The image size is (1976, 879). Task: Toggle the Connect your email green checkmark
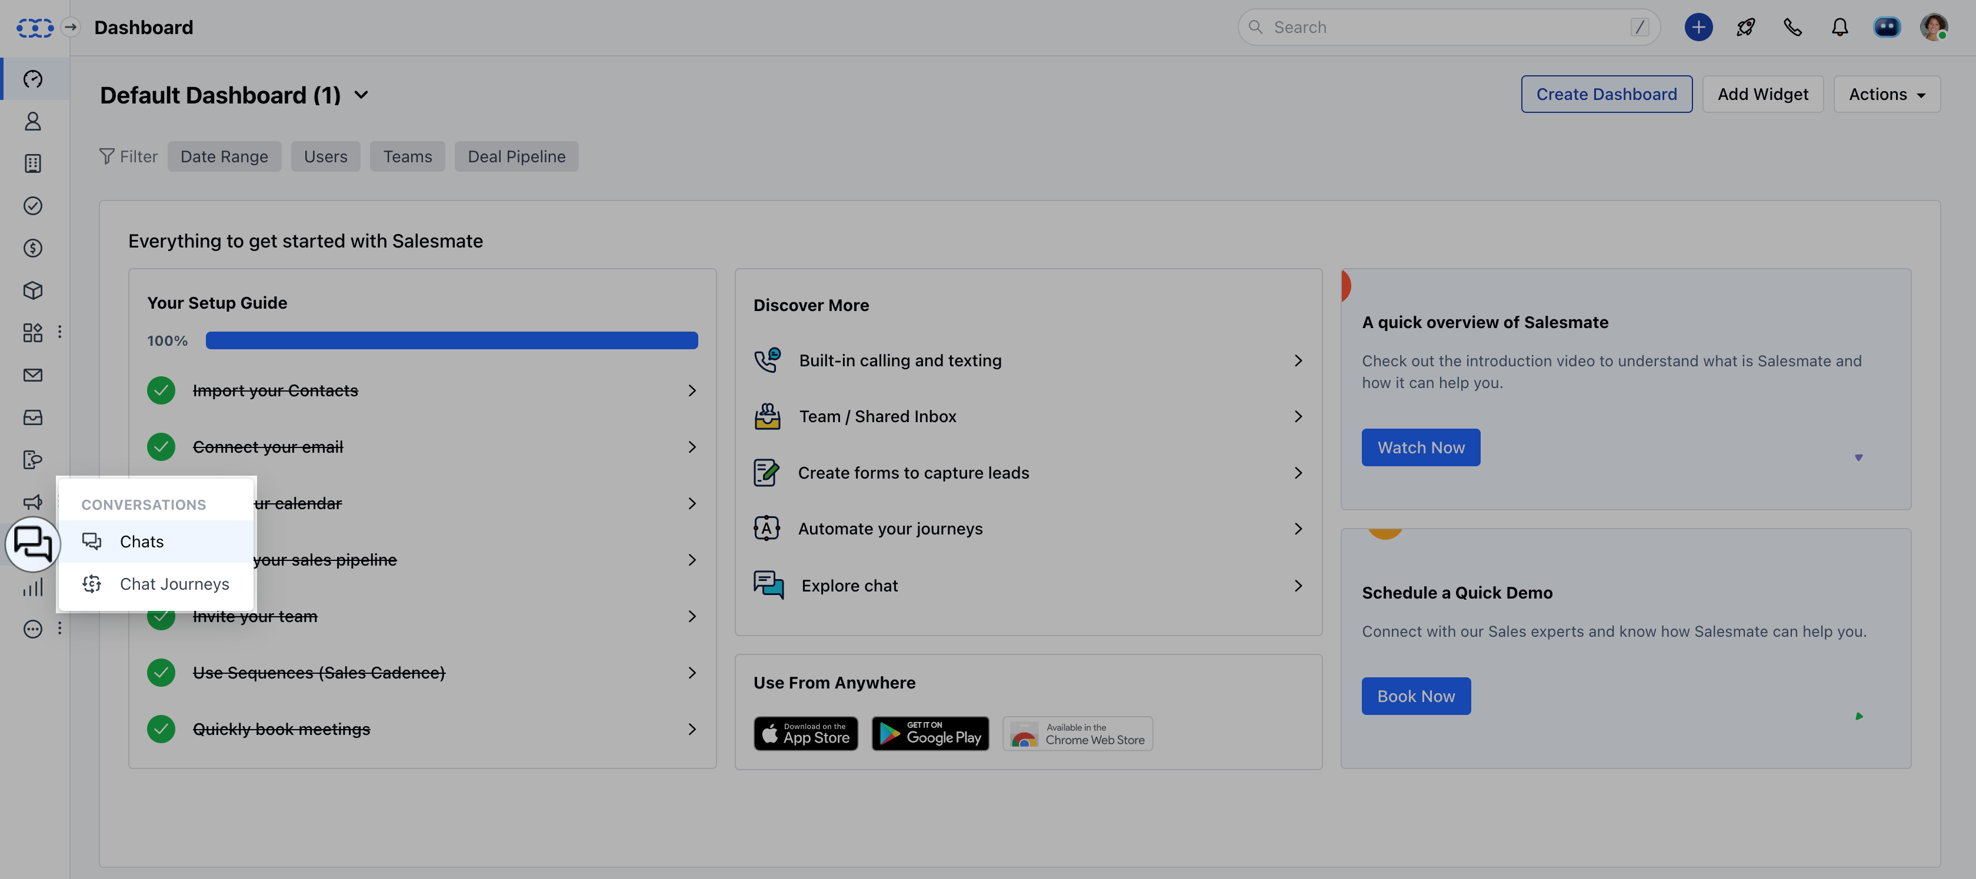[161, 446]
